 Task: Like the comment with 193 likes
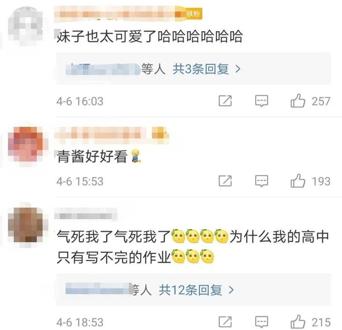(298, 181)
